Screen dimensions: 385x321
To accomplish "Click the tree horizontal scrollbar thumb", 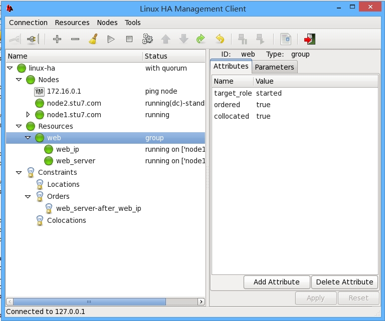I will pos(89,301).
